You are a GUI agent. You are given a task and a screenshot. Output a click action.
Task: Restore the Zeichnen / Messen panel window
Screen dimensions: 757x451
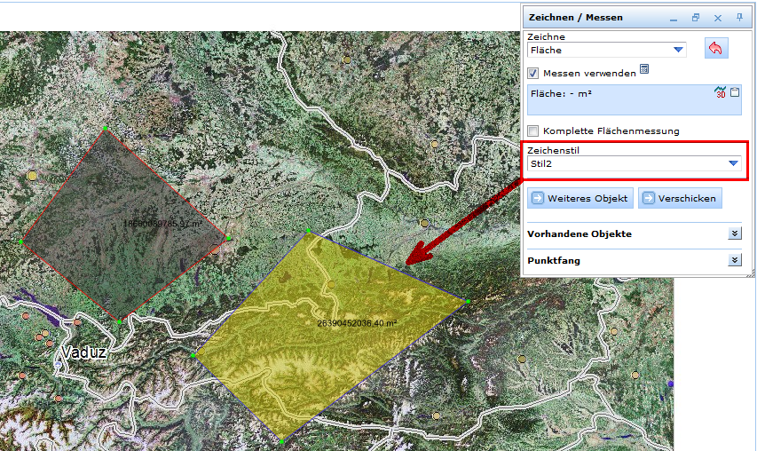pos(696,17)
